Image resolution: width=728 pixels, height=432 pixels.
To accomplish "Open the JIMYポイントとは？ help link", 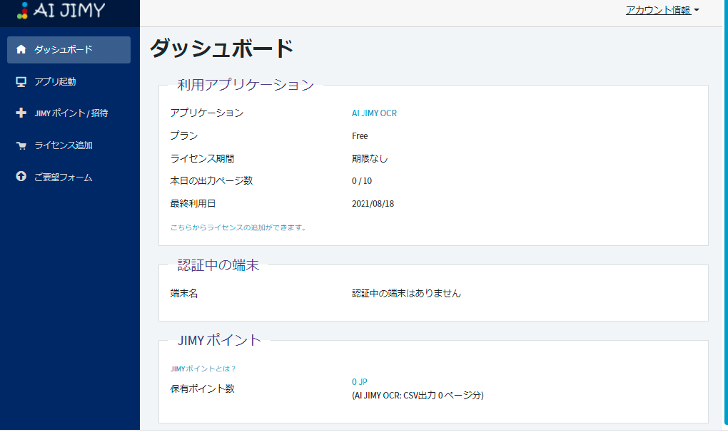I will (203, 369).
